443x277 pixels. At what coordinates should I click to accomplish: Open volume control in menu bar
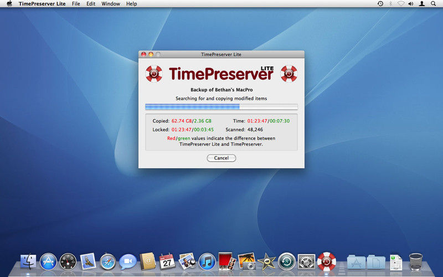click(x=411, y=4)
